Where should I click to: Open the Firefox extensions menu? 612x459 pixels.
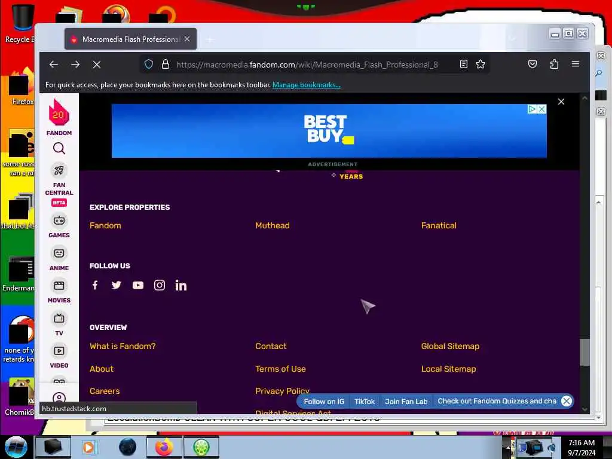(x=554, y=64)
